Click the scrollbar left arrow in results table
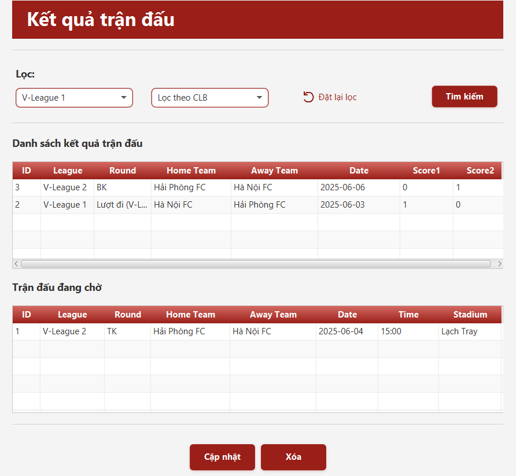This screenshot has width=516, height=476. pos(16,264)
